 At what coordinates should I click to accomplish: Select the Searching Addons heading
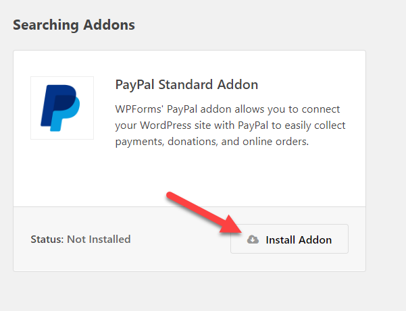pos(74,25)
